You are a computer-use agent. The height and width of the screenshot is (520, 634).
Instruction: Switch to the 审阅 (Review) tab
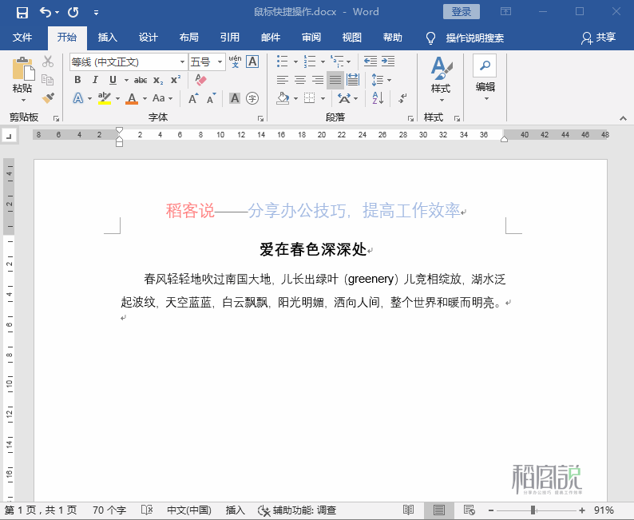pyautogui.click(x=311, y=38)
